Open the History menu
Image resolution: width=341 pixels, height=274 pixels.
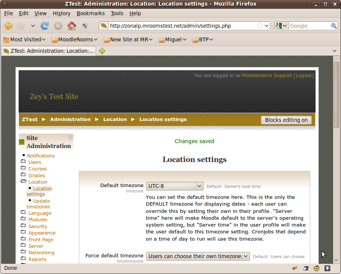62,13
